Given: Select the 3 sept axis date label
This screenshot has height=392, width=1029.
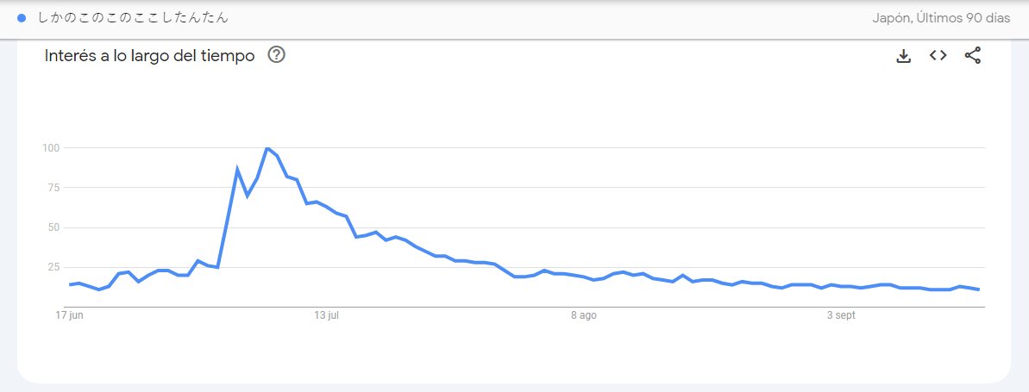Looking at the screenshot, I should [x=841, y=315].
